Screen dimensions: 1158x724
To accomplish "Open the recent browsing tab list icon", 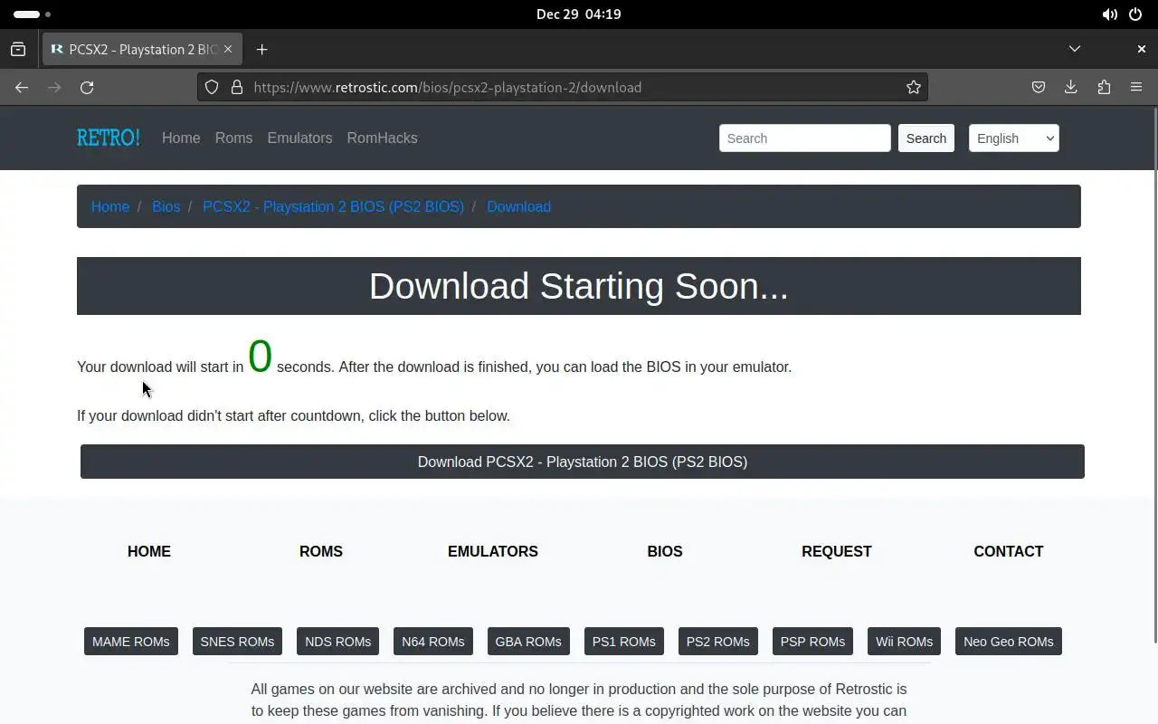I will pyautogui.click(x=18, y=49).
